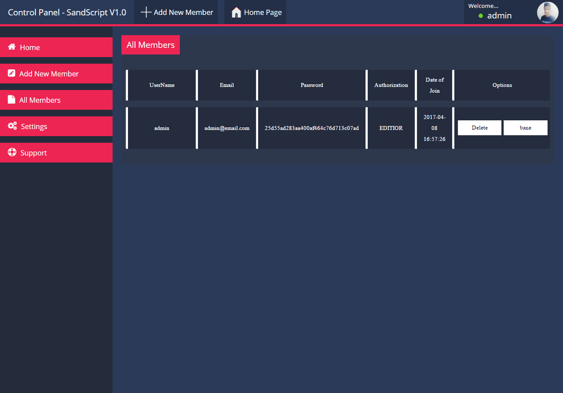Click the UserName column header
The image size is (563, 393).
coord(162,85)
